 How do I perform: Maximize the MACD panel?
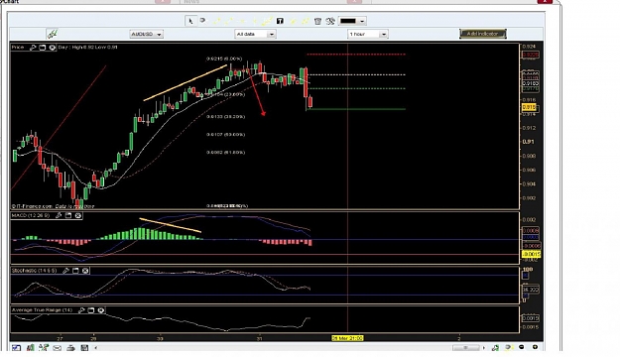tap(68, 215)
